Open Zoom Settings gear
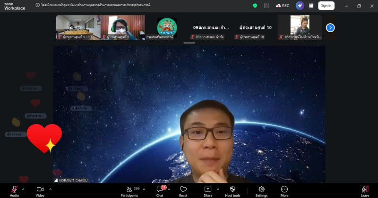This screenshot has width=378, height=198. [261, 189]
